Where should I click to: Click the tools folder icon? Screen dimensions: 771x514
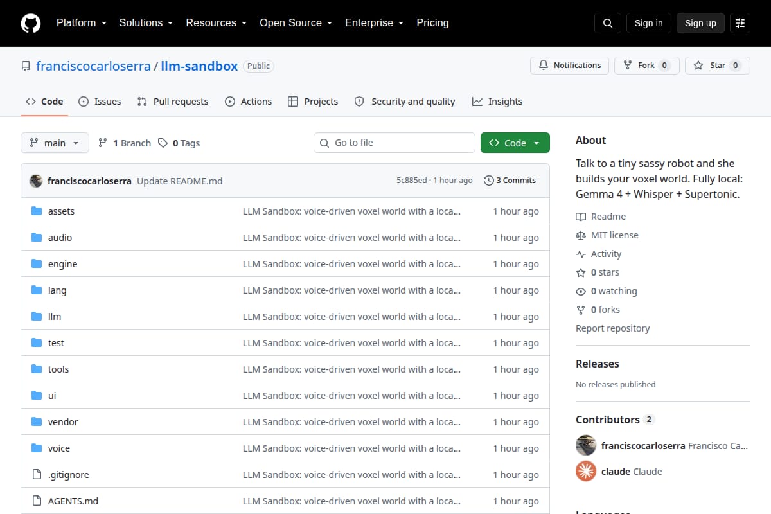pyautogui.click(x=37, y=369)
